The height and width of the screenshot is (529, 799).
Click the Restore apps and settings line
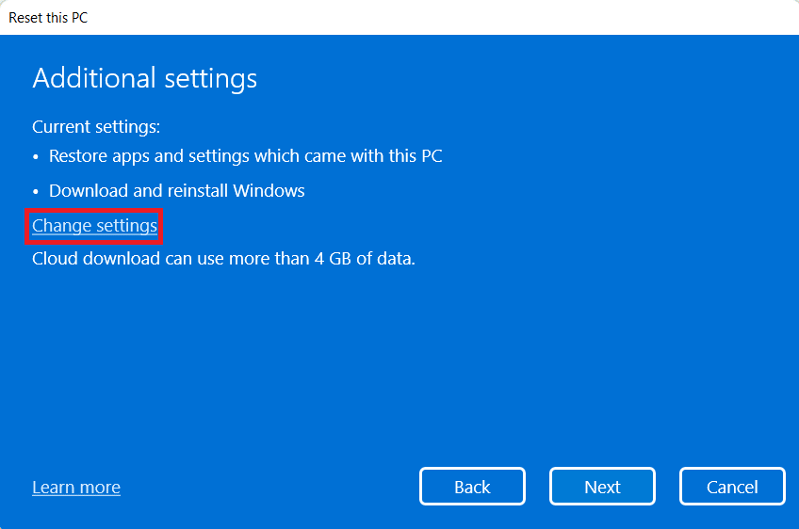coord(245,156)
